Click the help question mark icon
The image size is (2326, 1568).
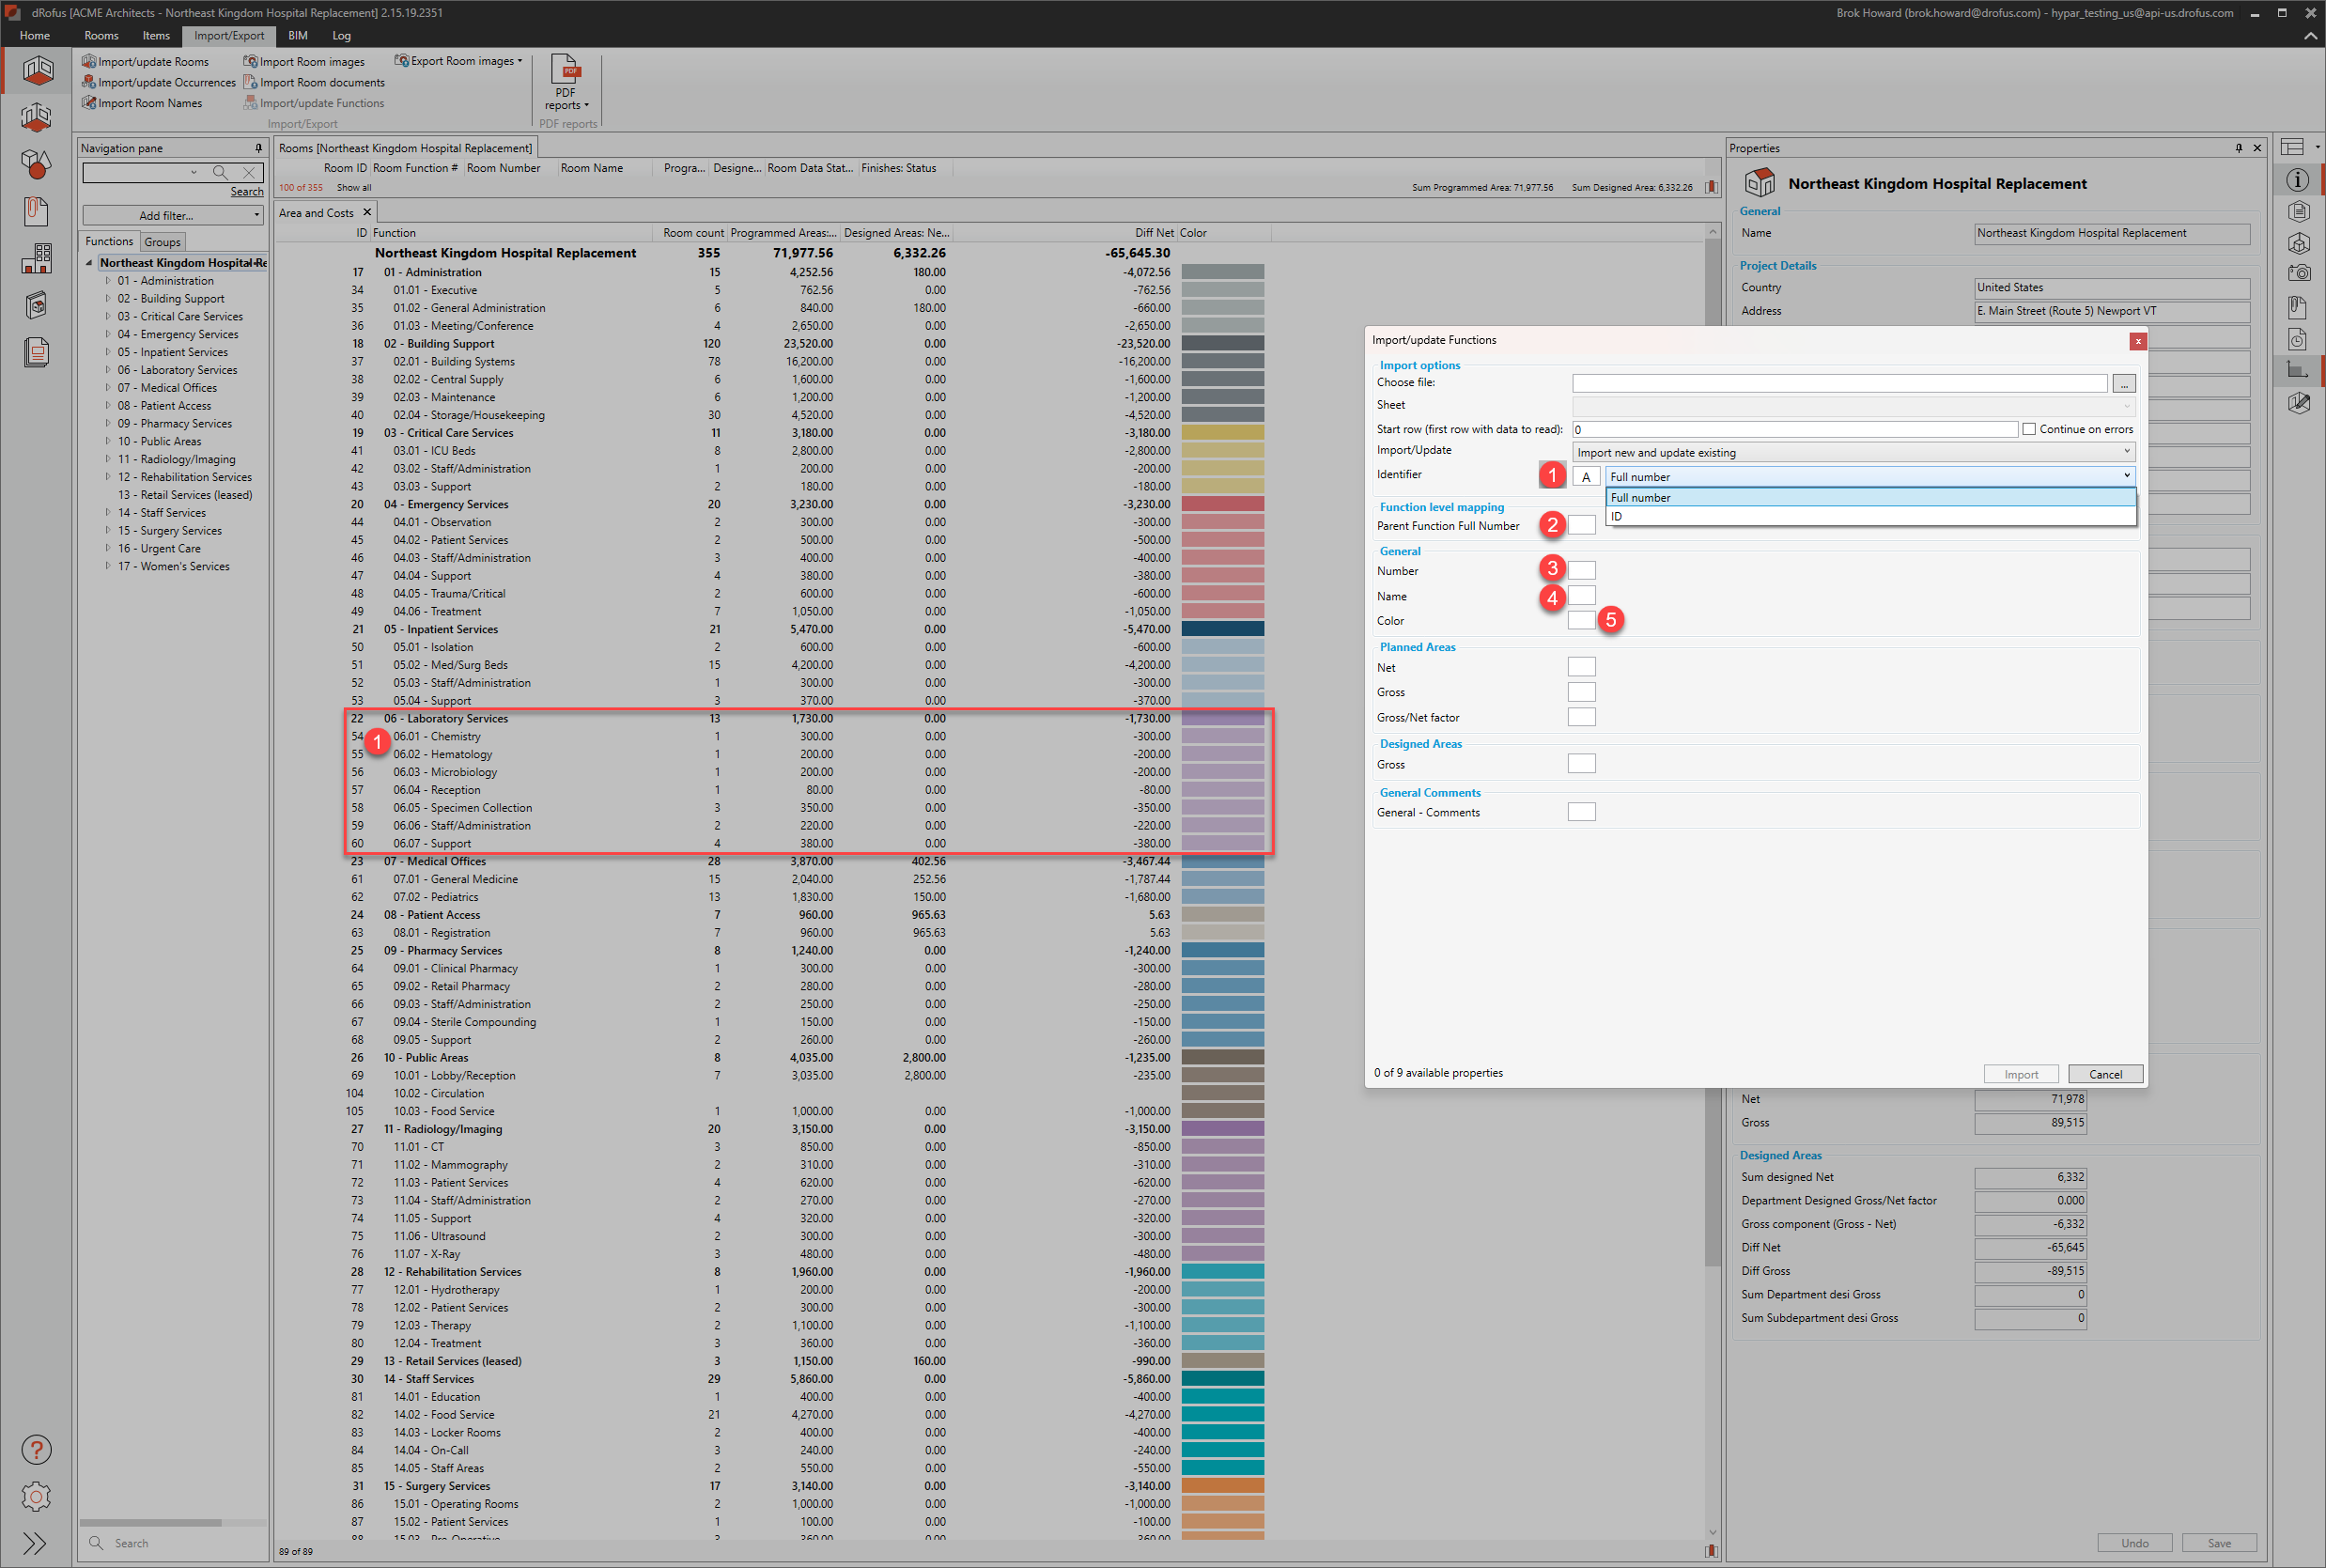(x=36, y=1449)
